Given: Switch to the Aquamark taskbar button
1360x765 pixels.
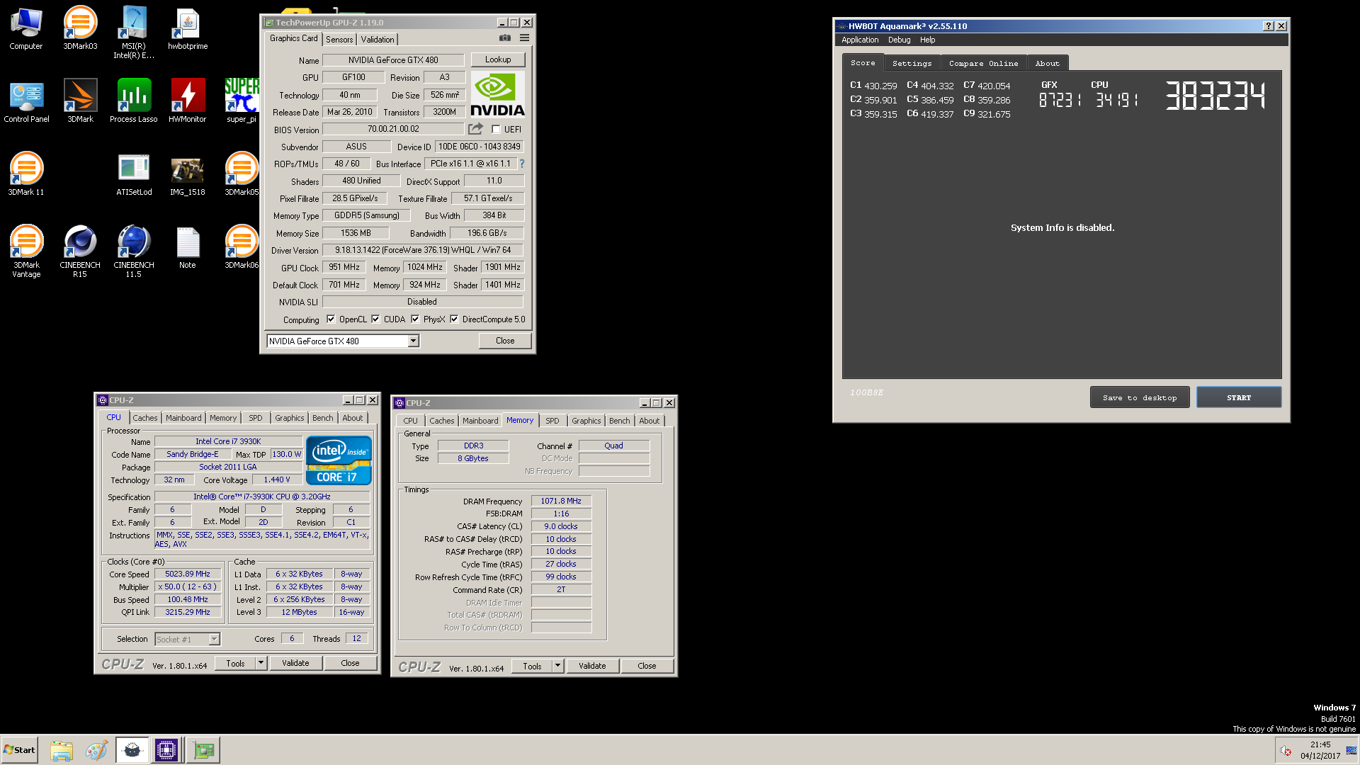Looking at the screenshot, I should click(x=132, y=750).
